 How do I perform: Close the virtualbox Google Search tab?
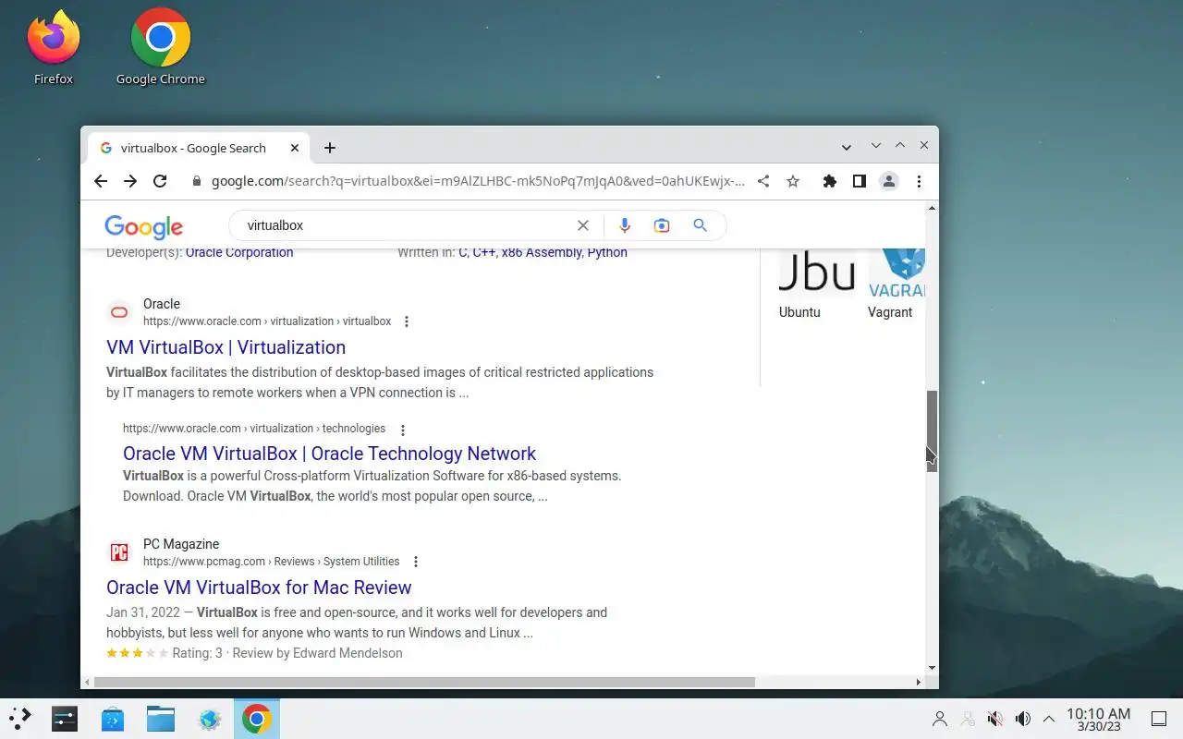295,148
